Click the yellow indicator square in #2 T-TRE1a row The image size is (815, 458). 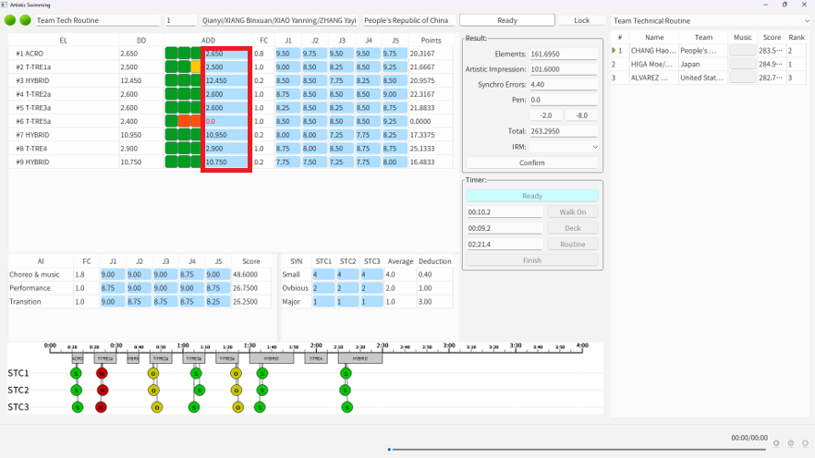click(x=196, y=67)
